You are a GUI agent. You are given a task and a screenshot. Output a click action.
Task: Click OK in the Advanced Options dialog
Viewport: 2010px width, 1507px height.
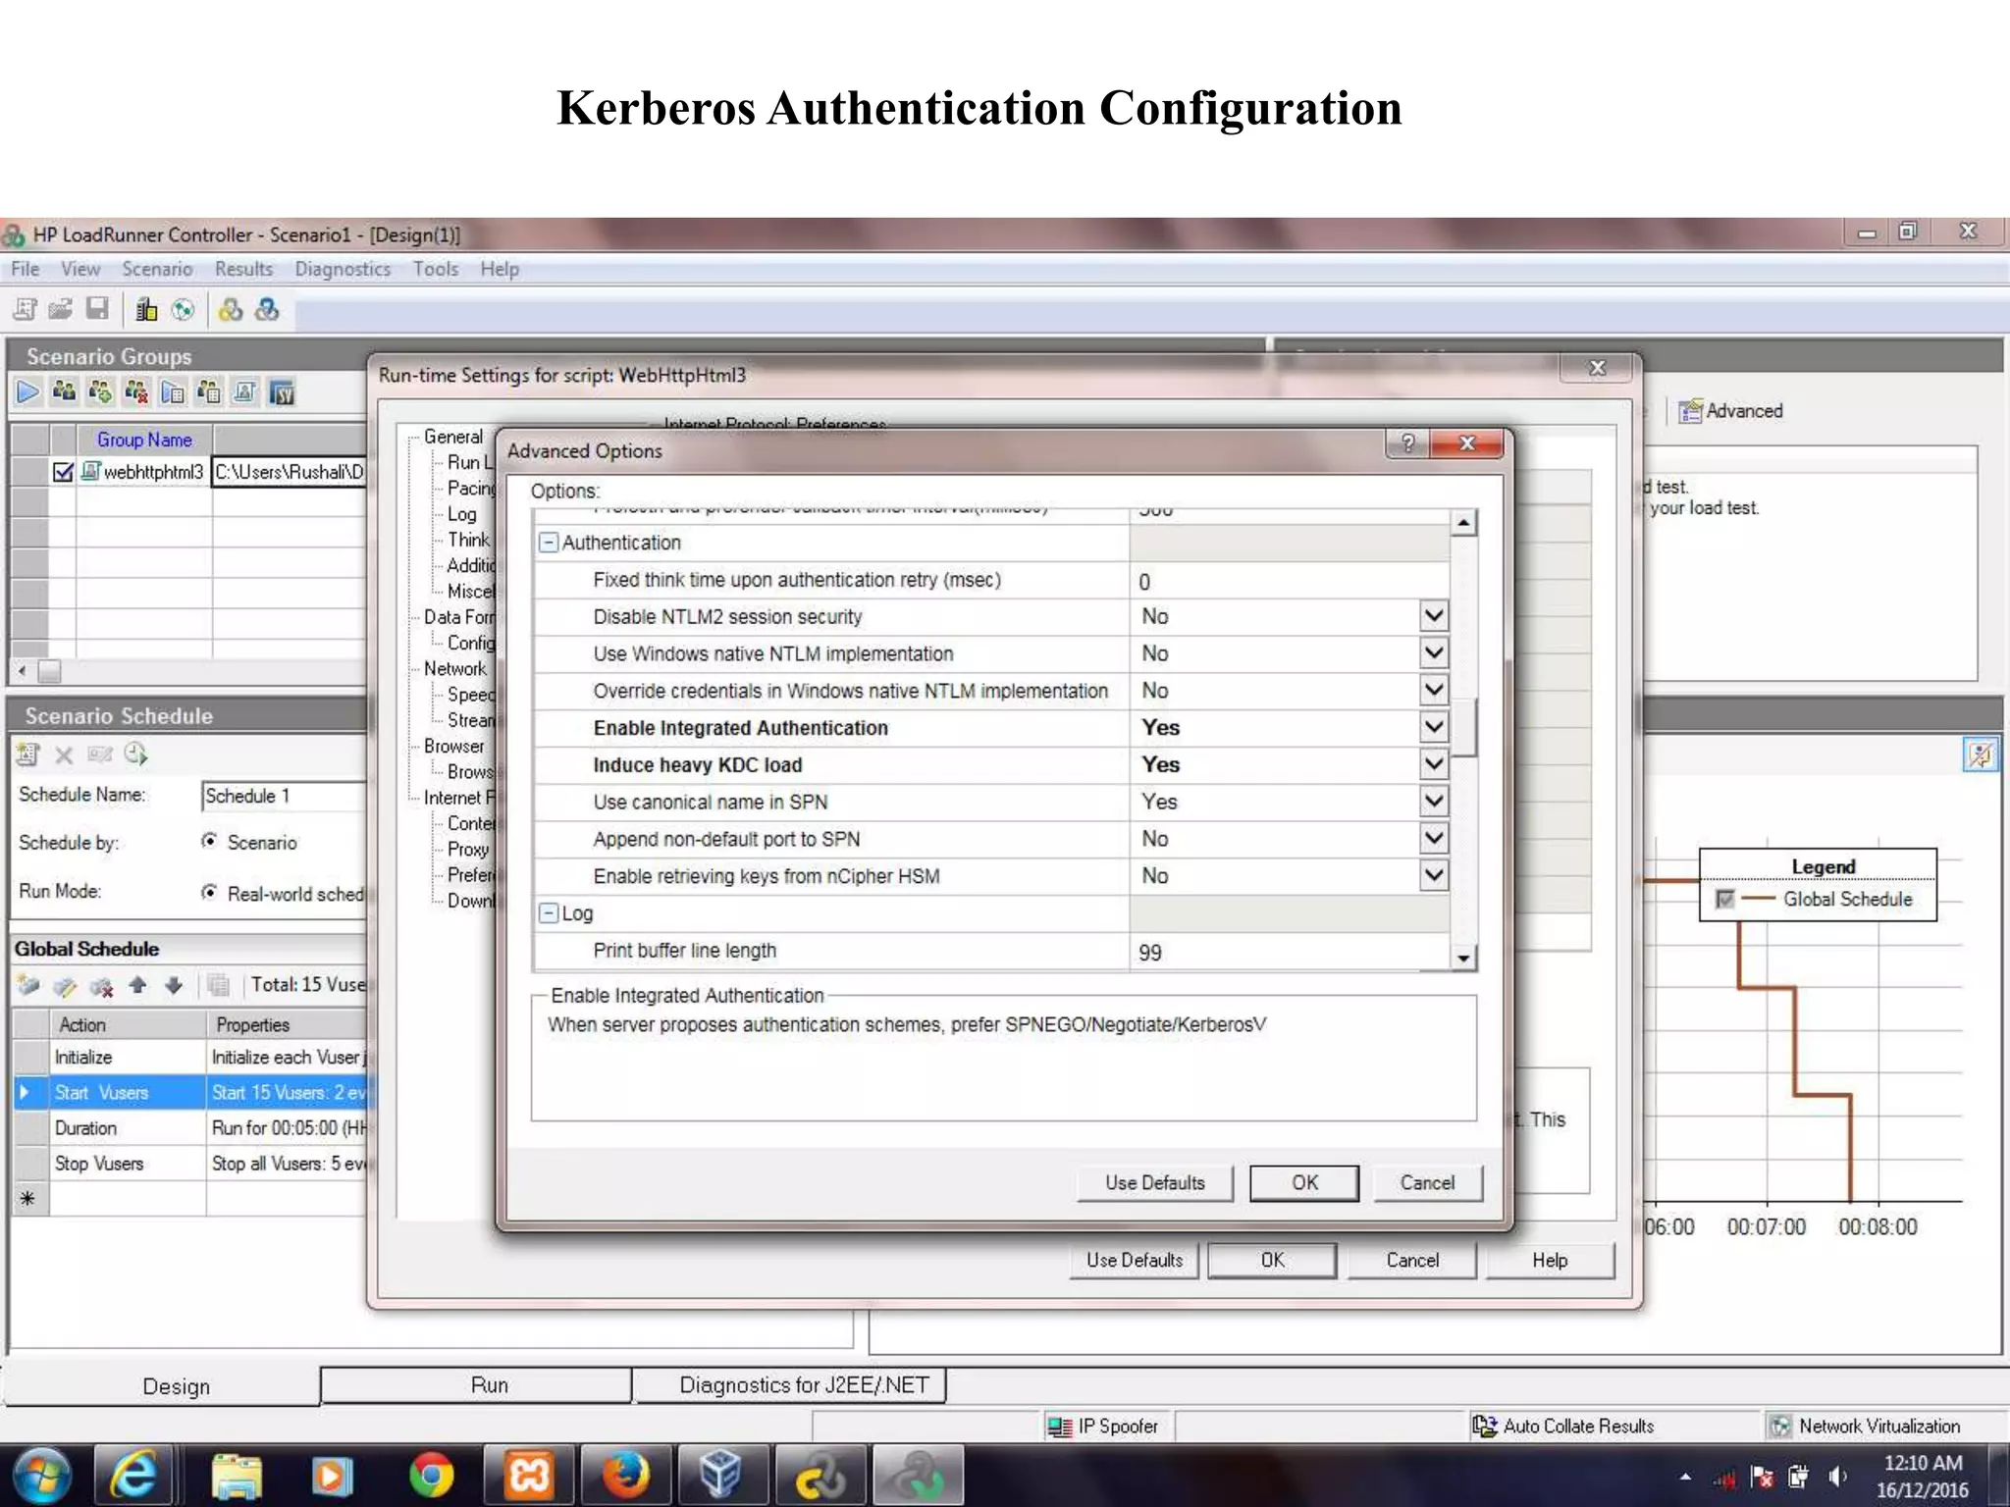coord(1304,1183)
